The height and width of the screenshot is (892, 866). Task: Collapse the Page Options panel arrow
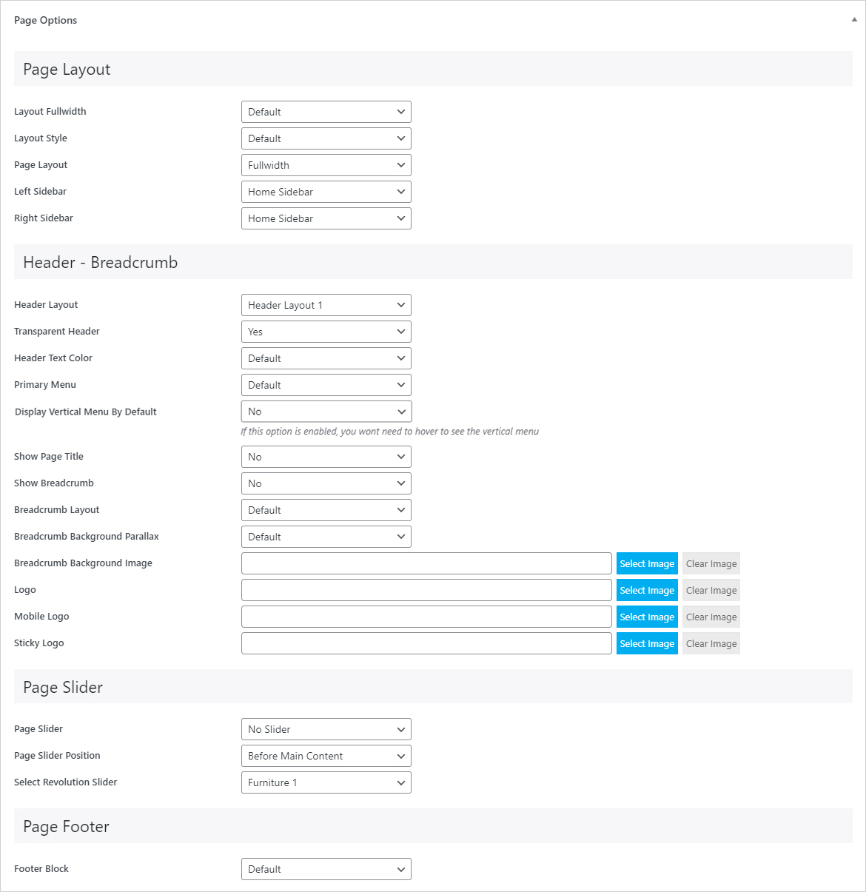click(854, 21)
